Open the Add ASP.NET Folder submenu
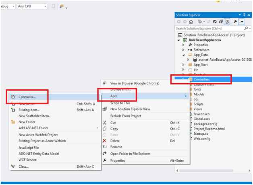The image size is (253, 185). pyautogui.click(x=55, y=128)
